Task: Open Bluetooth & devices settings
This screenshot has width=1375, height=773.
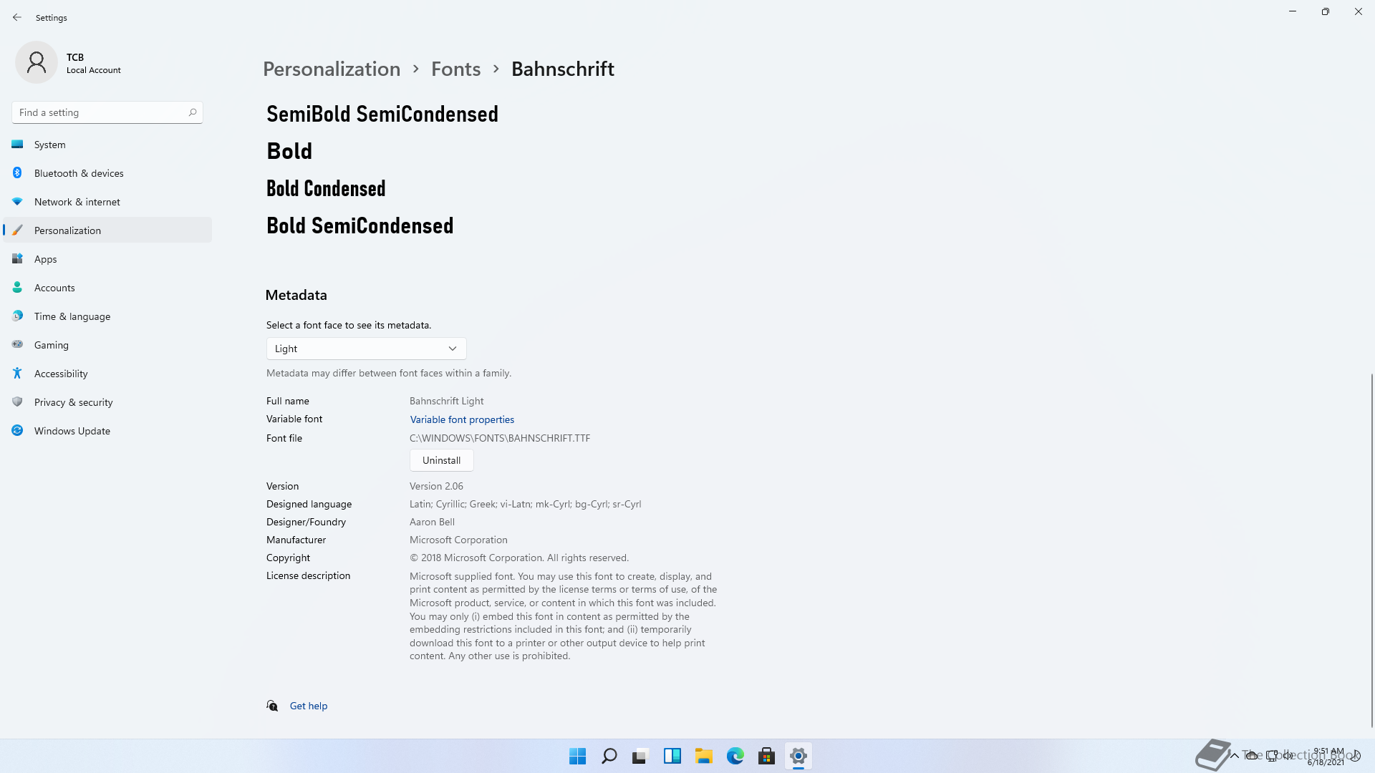Action: (x=107, y=173)
